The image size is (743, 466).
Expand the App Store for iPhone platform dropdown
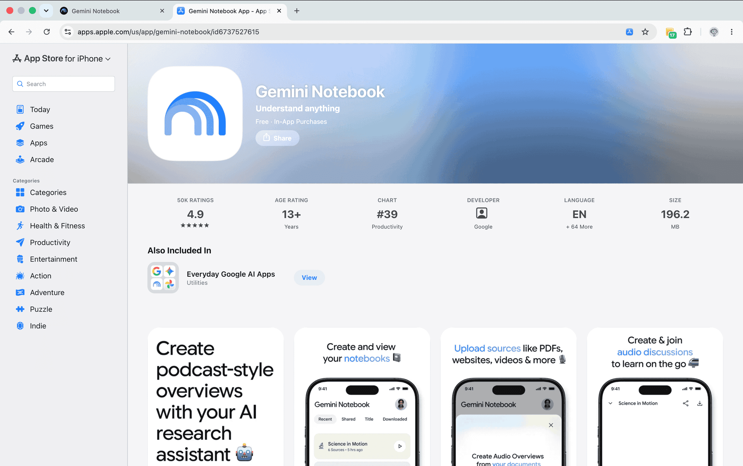coord(62,58)
